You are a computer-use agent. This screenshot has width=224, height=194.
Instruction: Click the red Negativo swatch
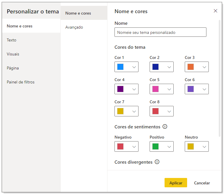pyautogui.click(x=120, y=146)
